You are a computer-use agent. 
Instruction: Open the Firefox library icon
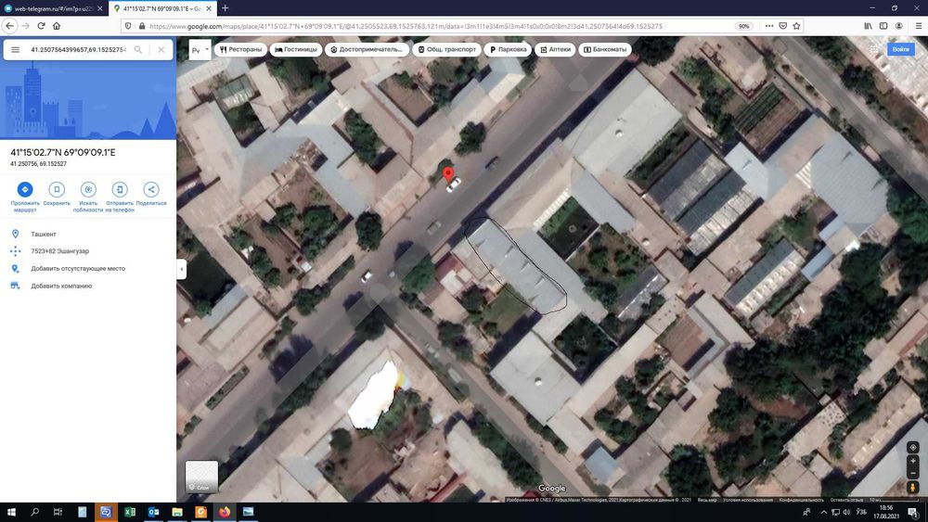868,26
